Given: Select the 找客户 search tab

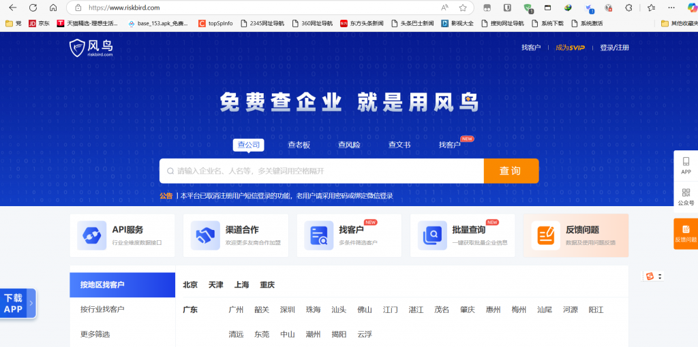Looking at the screenshot, I should [x=450, y=145].
